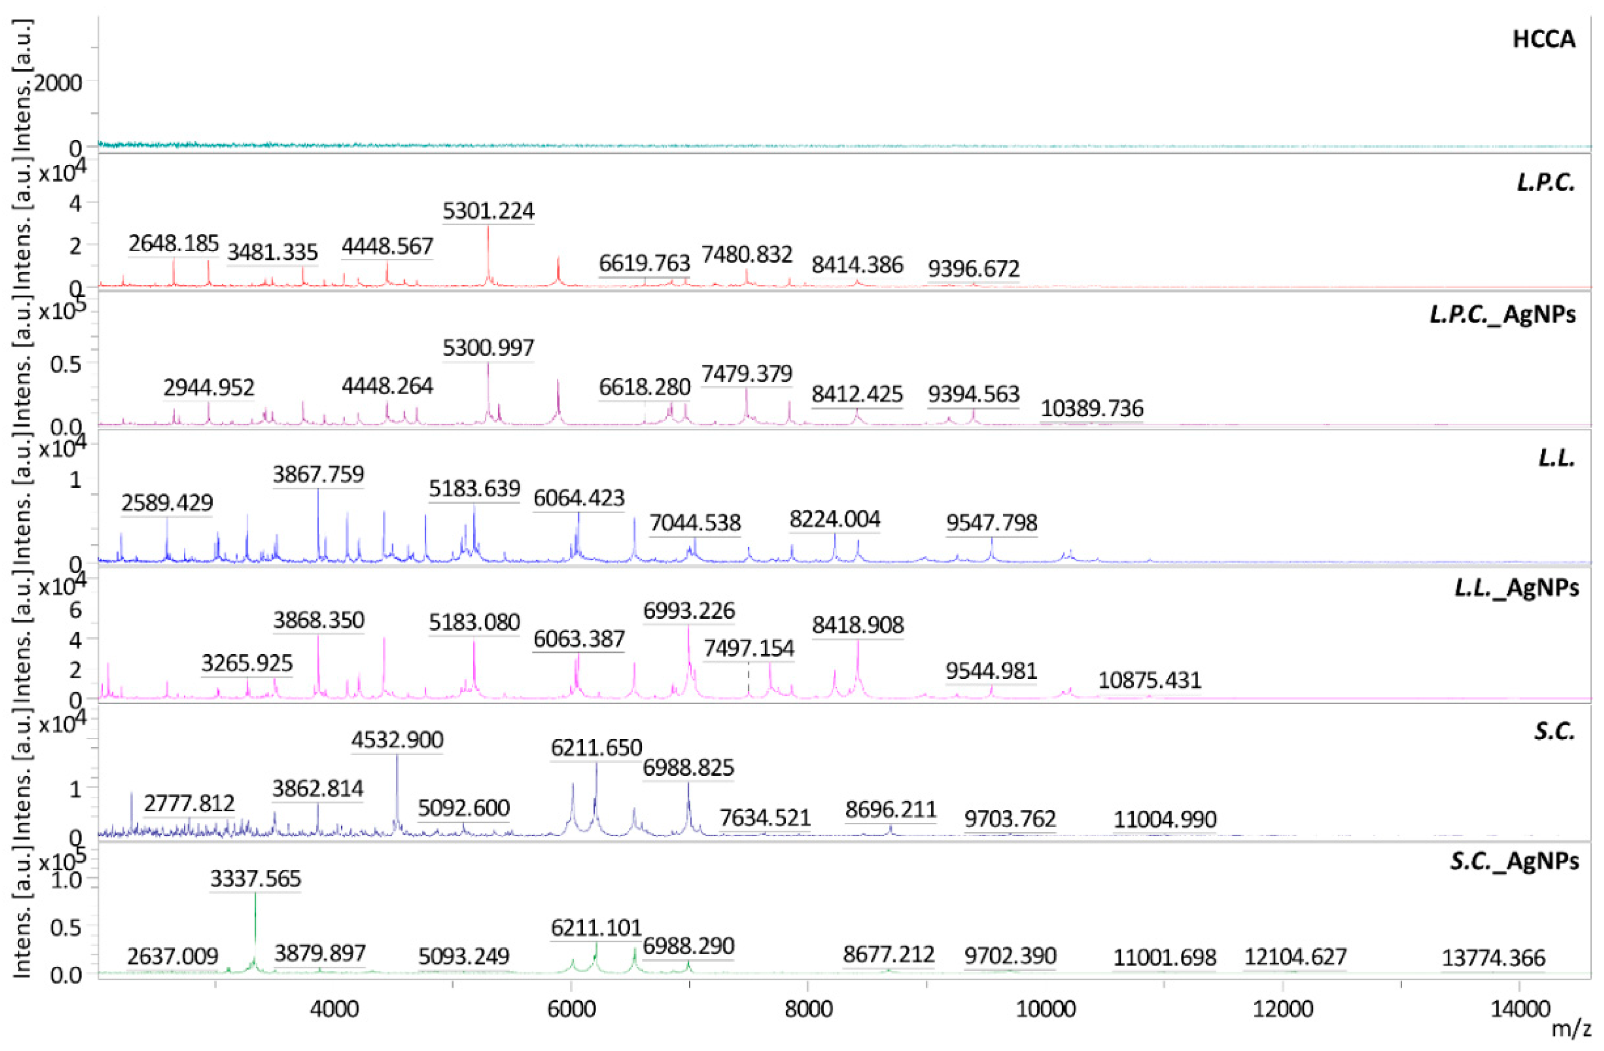This screenshot has width=1604, height=1051.
Task: Click the 7497.154 dashed peak label
Action: coord(749,648)
